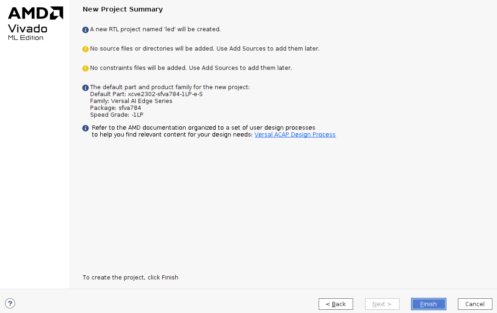The width and height of the screenshot is (497, 313).
Task: Click the Default Part xcve2302-sfva784-1LP-e-S line
Action: tap(147, 94)
